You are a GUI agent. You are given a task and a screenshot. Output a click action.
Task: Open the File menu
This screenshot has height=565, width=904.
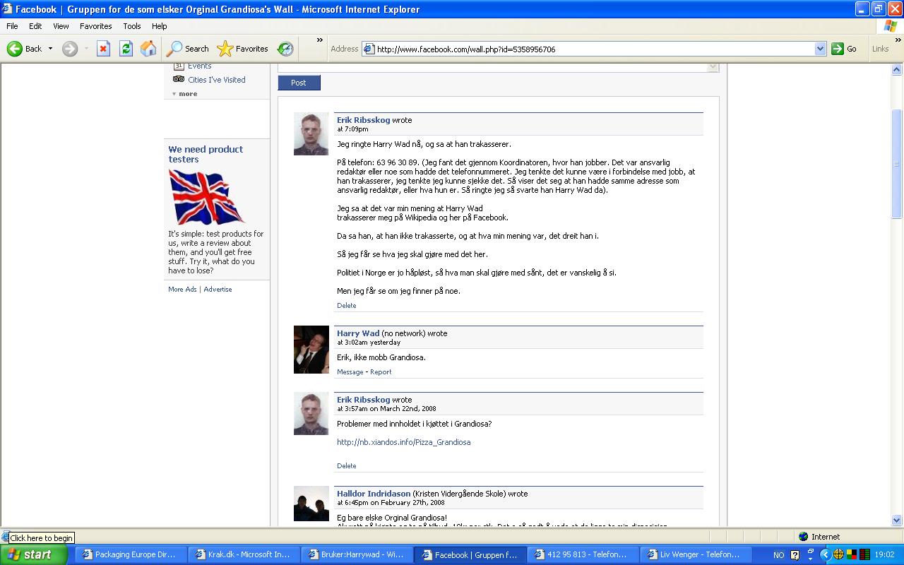[12, 26]
